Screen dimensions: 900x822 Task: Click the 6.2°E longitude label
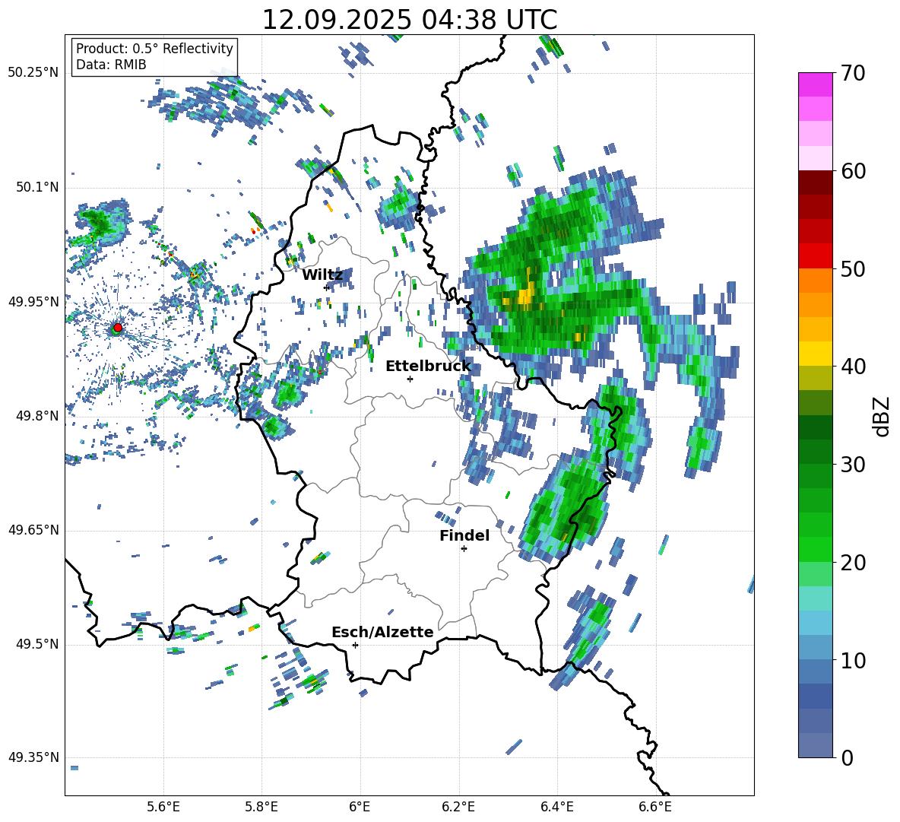coord(458,807)
